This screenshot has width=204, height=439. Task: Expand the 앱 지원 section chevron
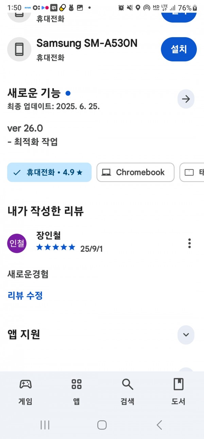tap(186, 335)
